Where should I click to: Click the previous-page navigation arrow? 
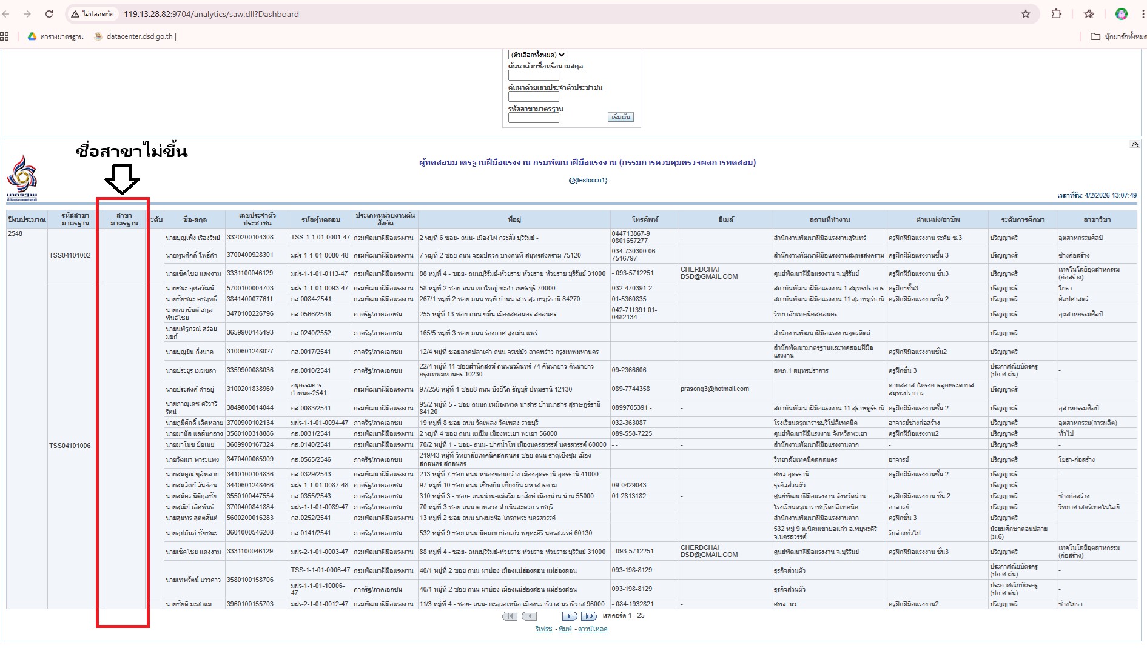tap(530, 616)
